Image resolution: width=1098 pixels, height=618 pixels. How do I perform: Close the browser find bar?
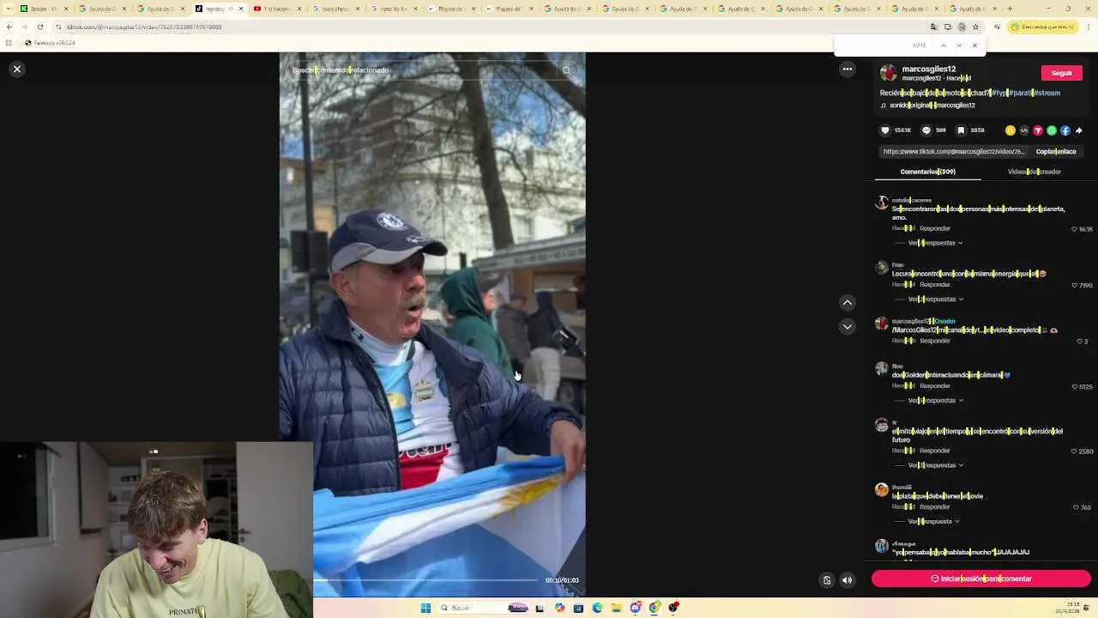click(x=974, y=45)
